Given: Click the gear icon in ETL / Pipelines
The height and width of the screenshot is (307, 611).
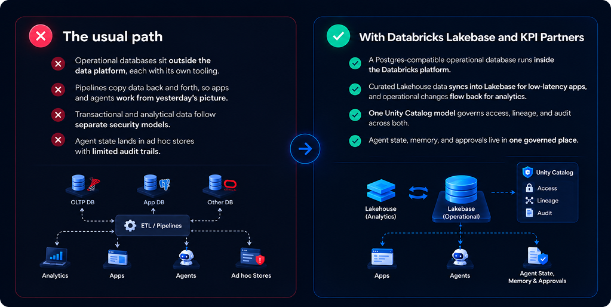Looking at the screenshot, I should pos(130,226).
